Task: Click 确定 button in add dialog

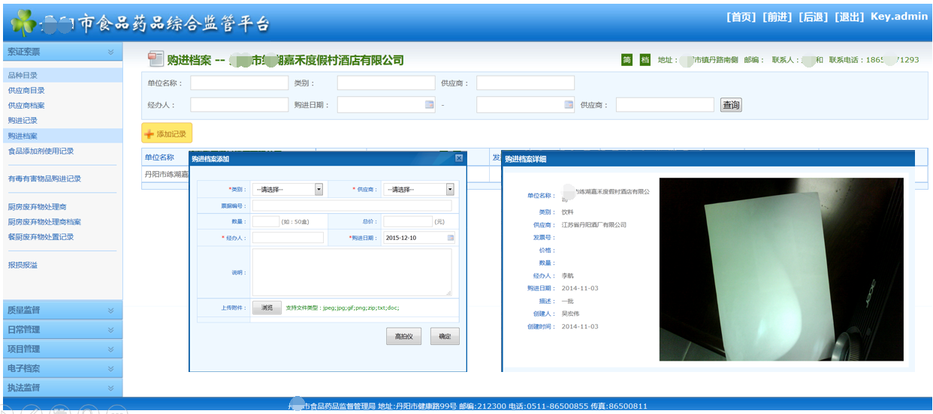Action: pos(445,337)
